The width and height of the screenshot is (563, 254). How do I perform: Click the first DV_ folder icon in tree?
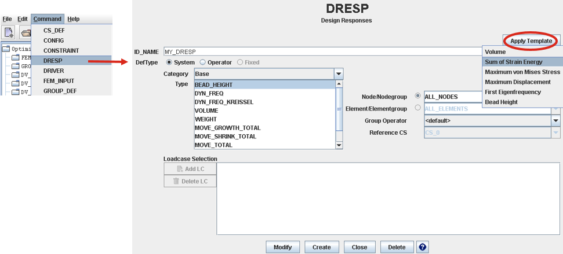coord(16,75)
